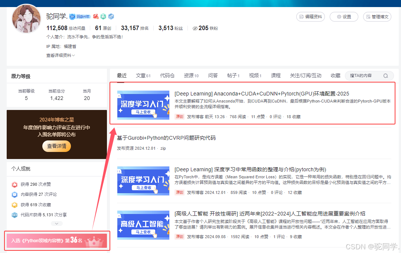Click the green badge after the username
This screenshot has height=253, width=401.
(103, 17)
